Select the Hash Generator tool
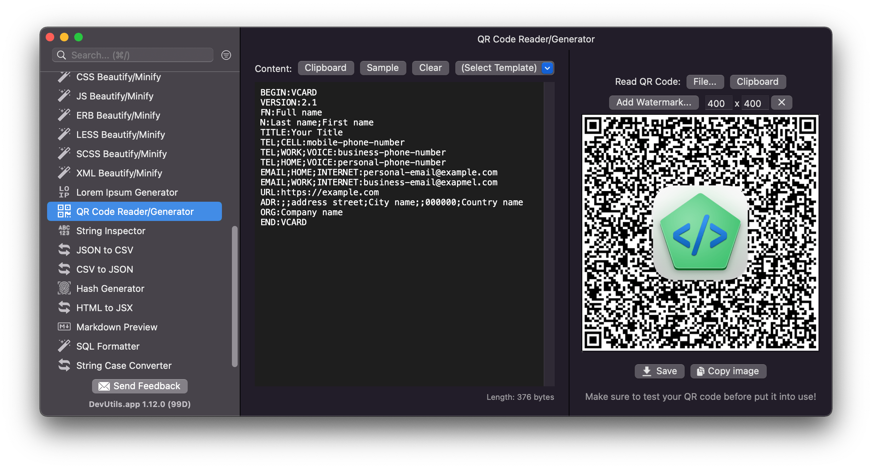Image resolution: width=872 pixels, height=469 pixels. (110, 288)
